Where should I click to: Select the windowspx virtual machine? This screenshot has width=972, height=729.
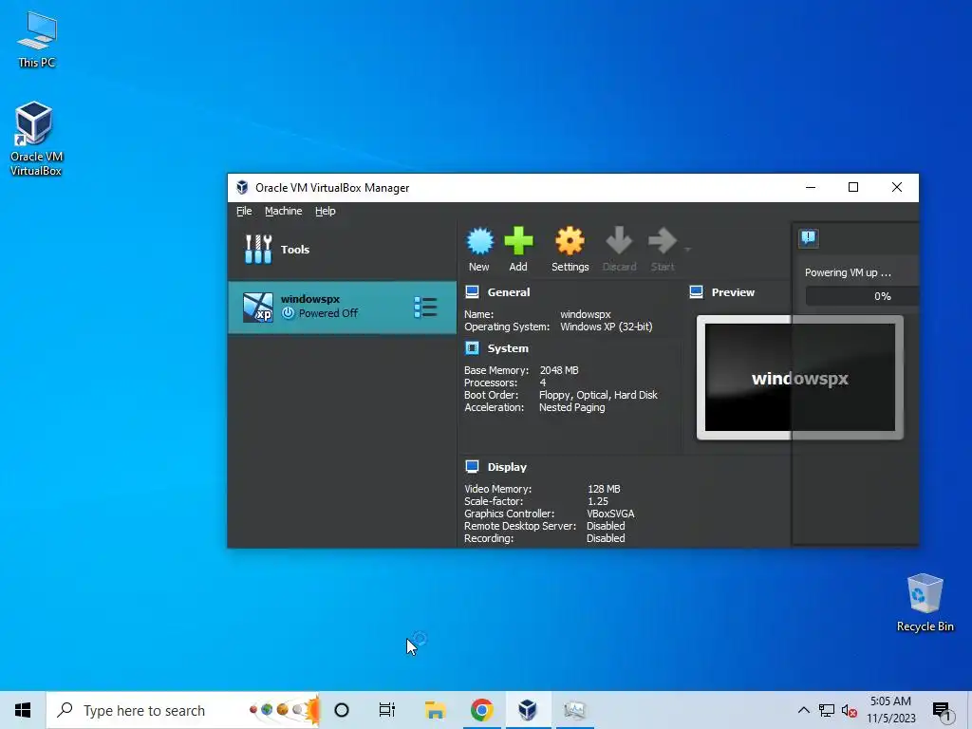coord(342,308)
